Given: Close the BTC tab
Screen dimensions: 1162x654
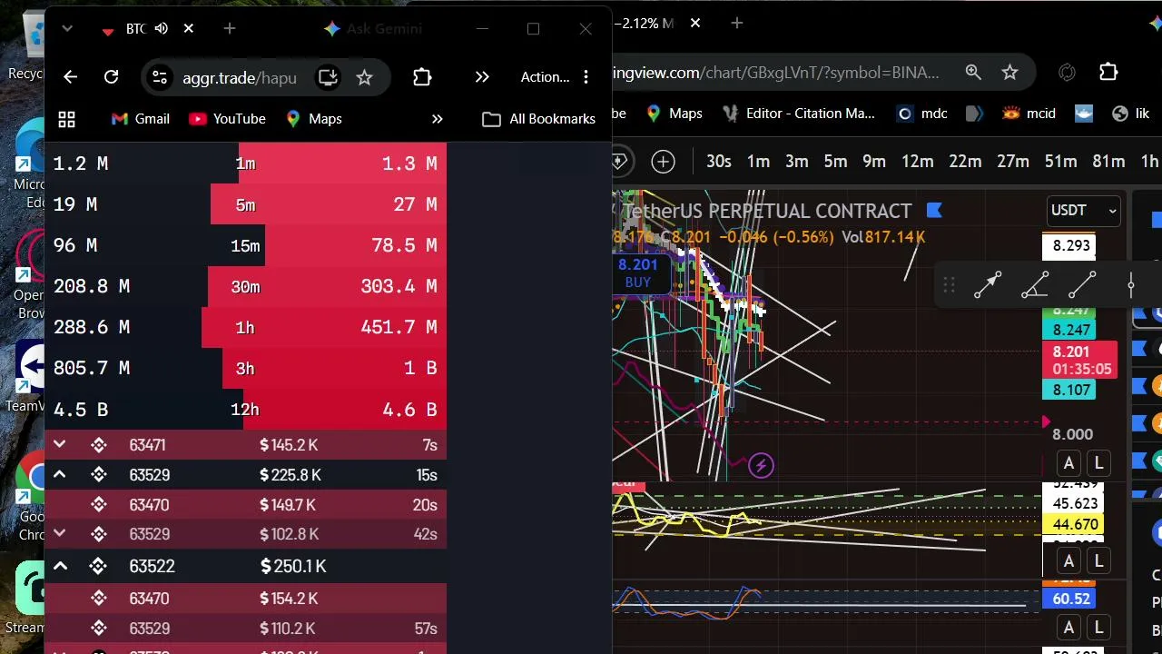Looking at the screenshot, I should 188,29.
